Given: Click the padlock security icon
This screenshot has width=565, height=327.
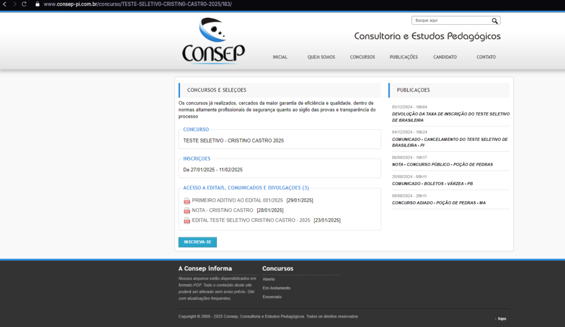Looking at the screenshot, I should coord(38,4).
